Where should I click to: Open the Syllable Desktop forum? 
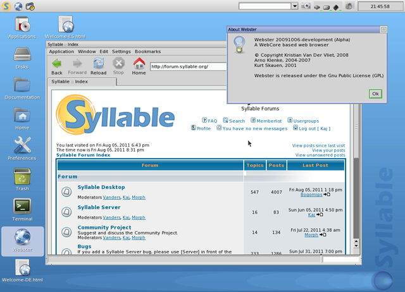coord(101,187)
